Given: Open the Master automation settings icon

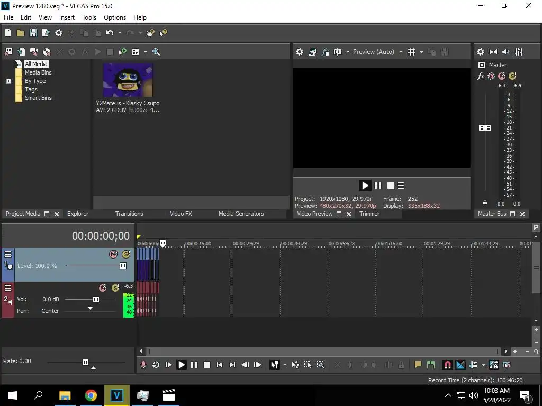Looking at the screenshot, I should pyautogui.click(x=491, y=76).
